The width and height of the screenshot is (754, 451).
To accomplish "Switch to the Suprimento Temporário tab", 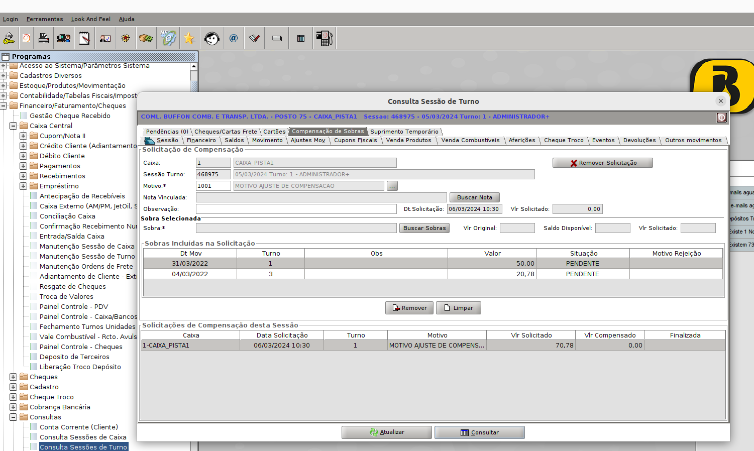I will point(404,132).
